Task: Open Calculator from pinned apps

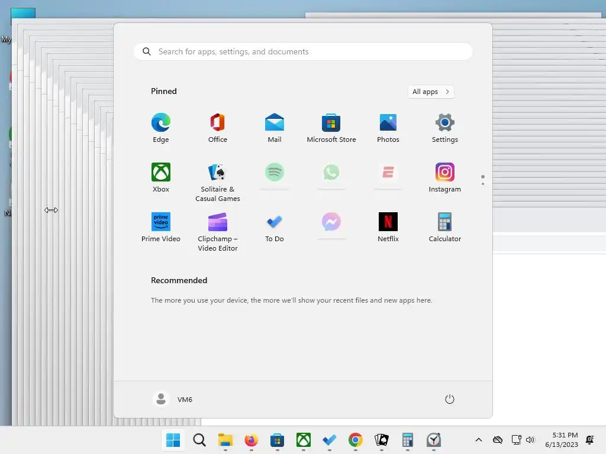Action: coord(445,228)
